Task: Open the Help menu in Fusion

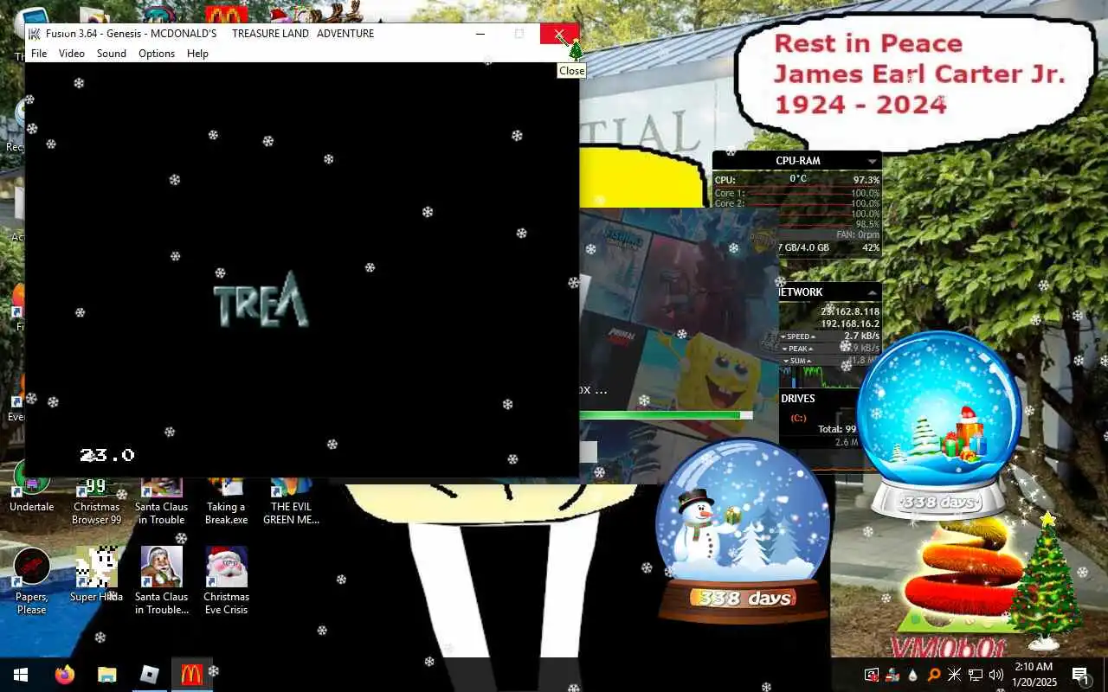Action: (198, 54)
